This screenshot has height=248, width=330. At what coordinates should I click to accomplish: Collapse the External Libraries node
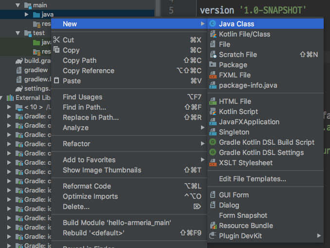click(x=2, y=98)
